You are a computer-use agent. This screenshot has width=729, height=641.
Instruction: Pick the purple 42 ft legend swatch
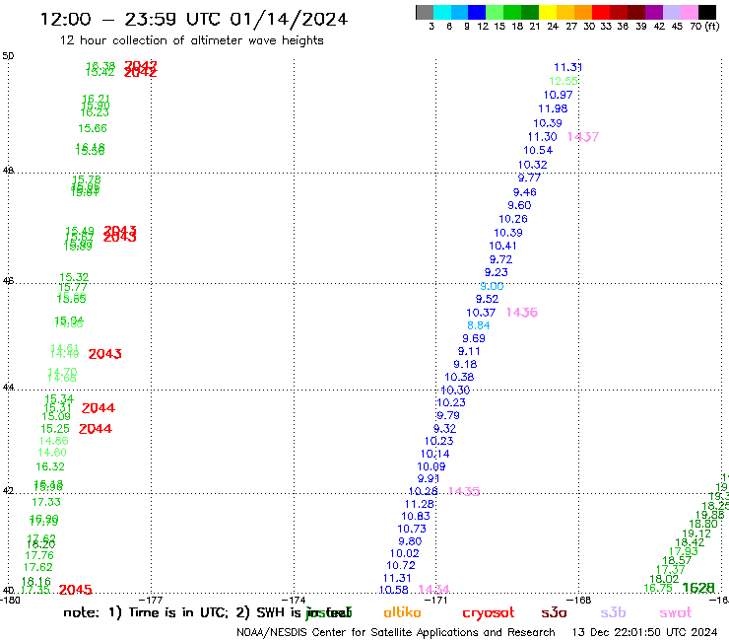tap(654, 12)
